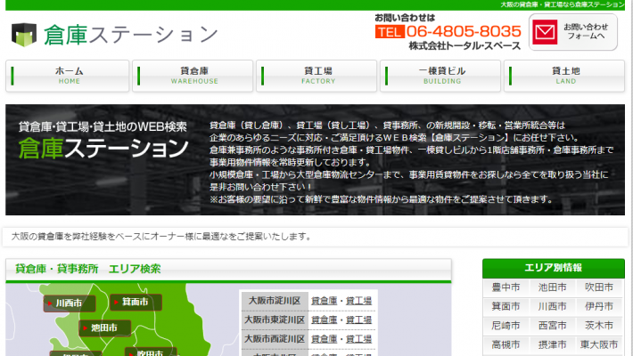This screenshot has width=633, height=356.
Task: Click the red TEL badge
Action: click(x=390, y=31)
